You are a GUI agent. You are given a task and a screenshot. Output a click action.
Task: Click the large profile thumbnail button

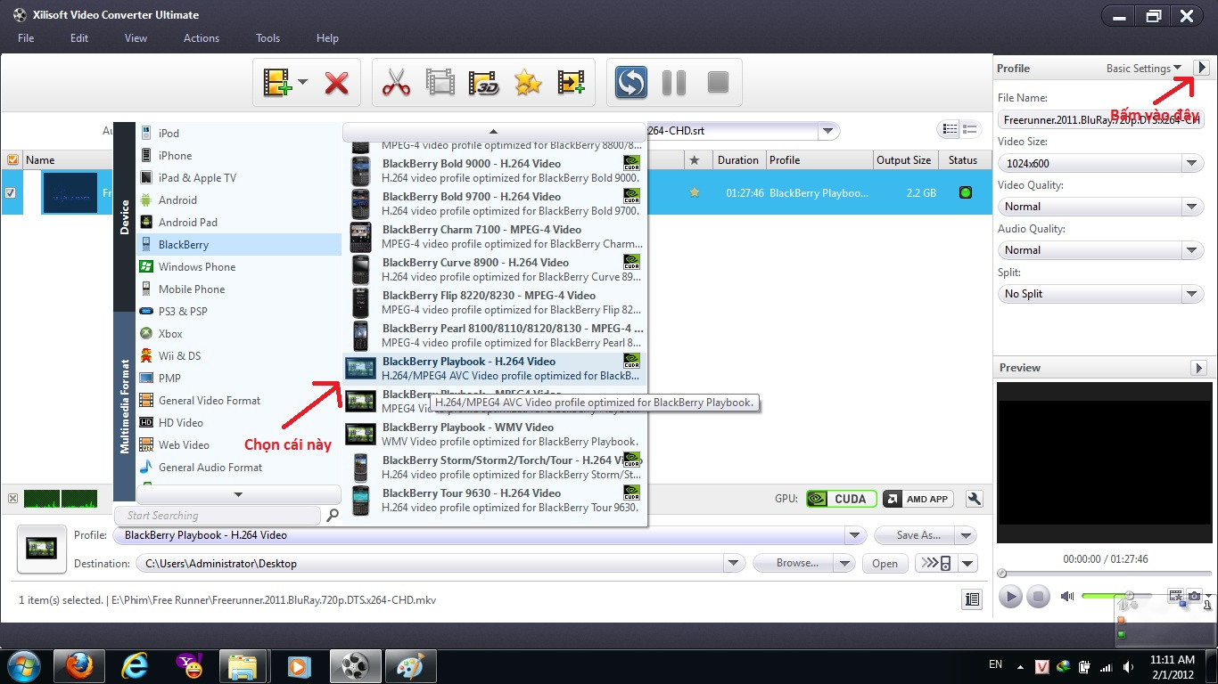click(41, 549)
